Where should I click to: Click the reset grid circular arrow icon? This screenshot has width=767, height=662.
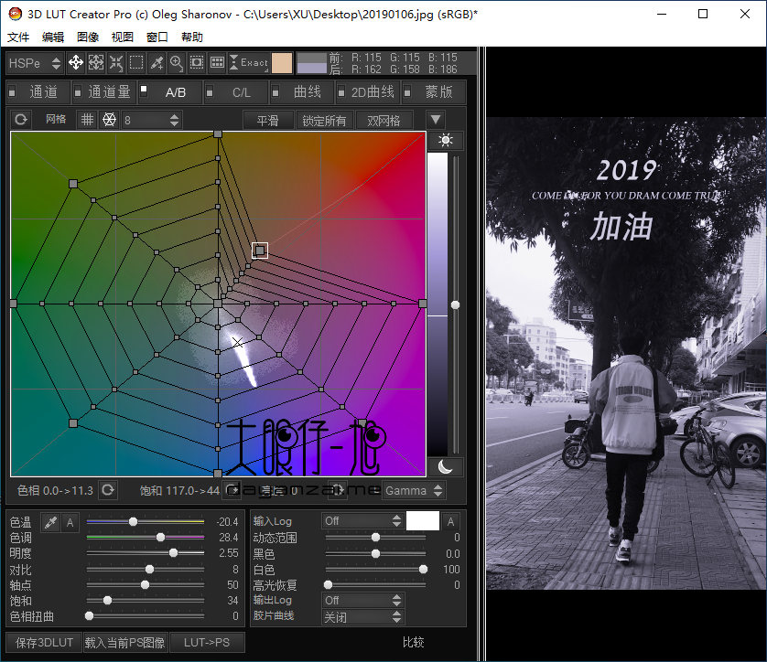(22, 120)
